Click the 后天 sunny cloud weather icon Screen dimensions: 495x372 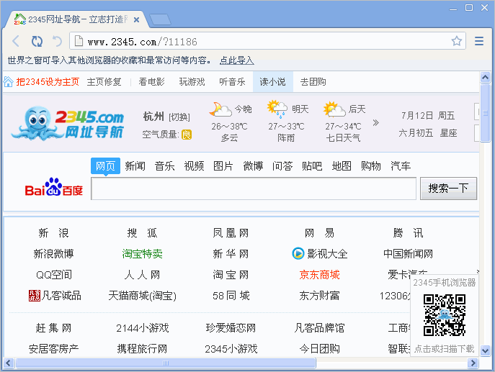(334, 109)
